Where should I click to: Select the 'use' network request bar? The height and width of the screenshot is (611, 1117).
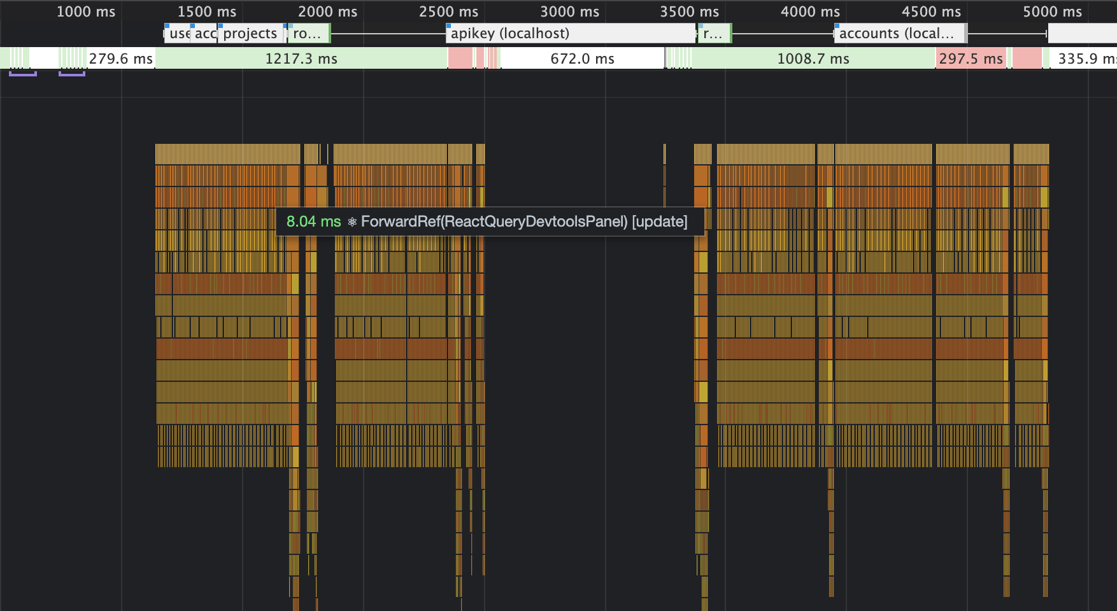178,34
